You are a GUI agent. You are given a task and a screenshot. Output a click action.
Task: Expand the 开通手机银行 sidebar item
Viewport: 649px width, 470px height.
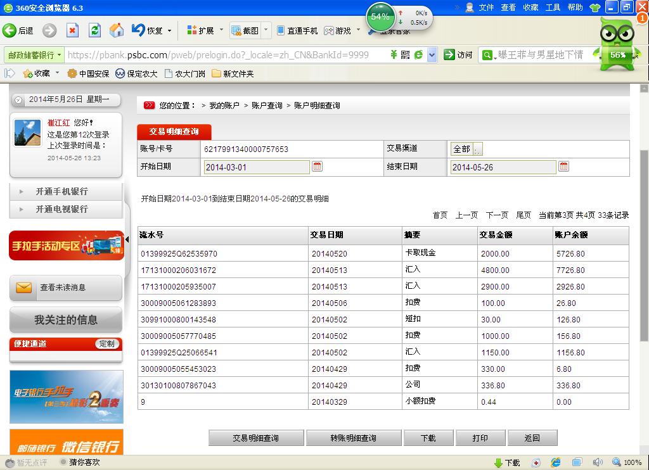tap(61, 191)
